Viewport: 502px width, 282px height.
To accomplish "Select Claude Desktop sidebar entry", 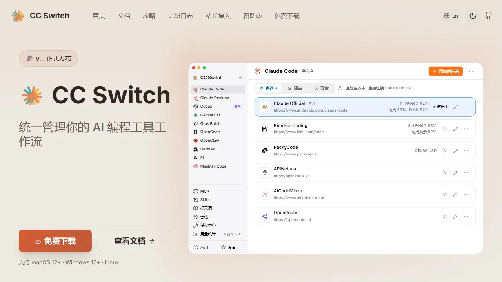I will (218, 98).
